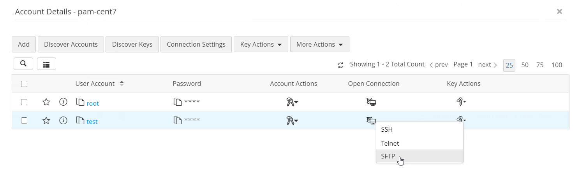Choose SSH from the connection menu
The image size is (580, 188).
coord(387,129)
